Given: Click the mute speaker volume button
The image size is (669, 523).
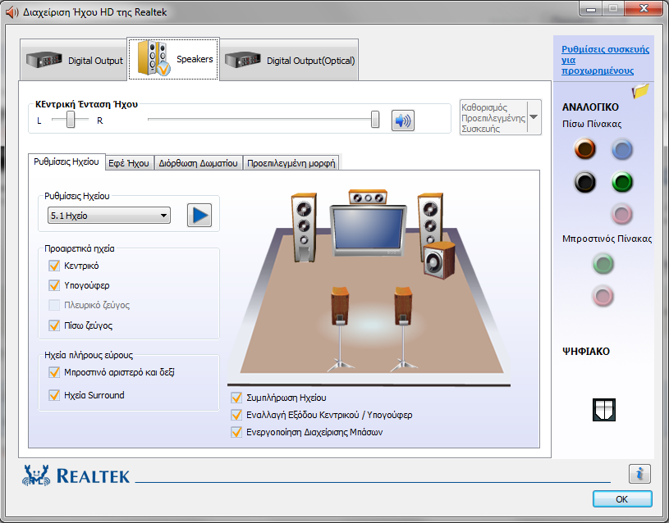Looking at the screenshot, I should (x=403, y=121).
